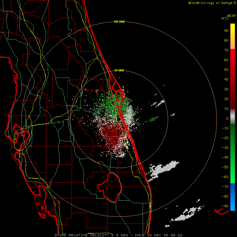Select the -40 scale value

(x=225, y=157)
